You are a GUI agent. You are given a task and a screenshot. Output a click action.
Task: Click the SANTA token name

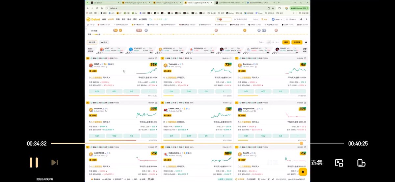tap(247, 153)
